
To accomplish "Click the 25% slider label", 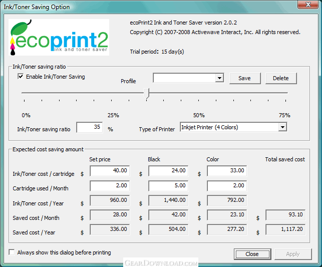I will coord(113,115).
